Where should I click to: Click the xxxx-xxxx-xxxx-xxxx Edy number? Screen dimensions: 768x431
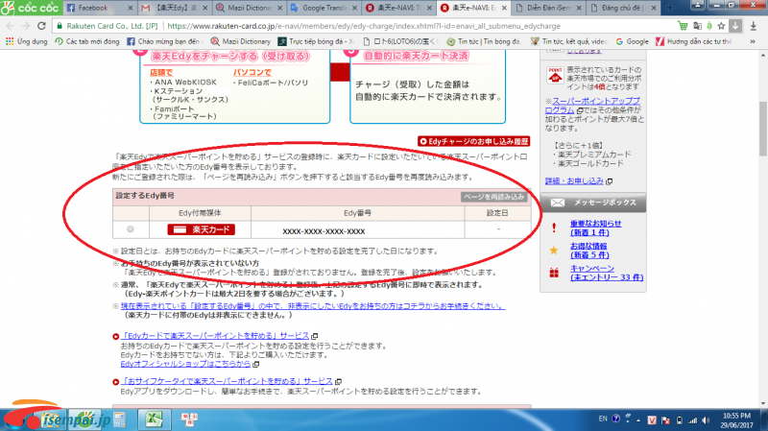(x=324, y=231)
